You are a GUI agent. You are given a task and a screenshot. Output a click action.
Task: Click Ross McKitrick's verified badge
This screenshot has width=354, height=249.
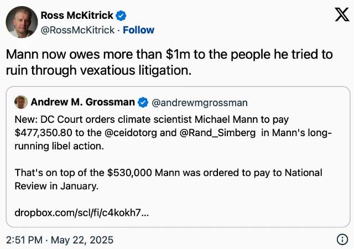(x=121, y=15)
